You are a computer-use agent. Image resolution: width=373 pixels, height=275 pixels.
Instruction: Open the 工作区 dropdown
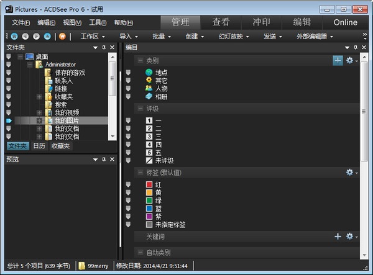pos(93,37)
